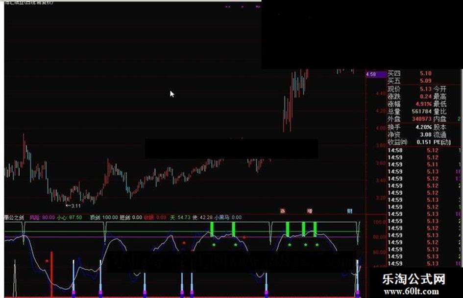Click the 今开 label in quote panel
This screenshot has height=298, width=463.
coord(440,89)
